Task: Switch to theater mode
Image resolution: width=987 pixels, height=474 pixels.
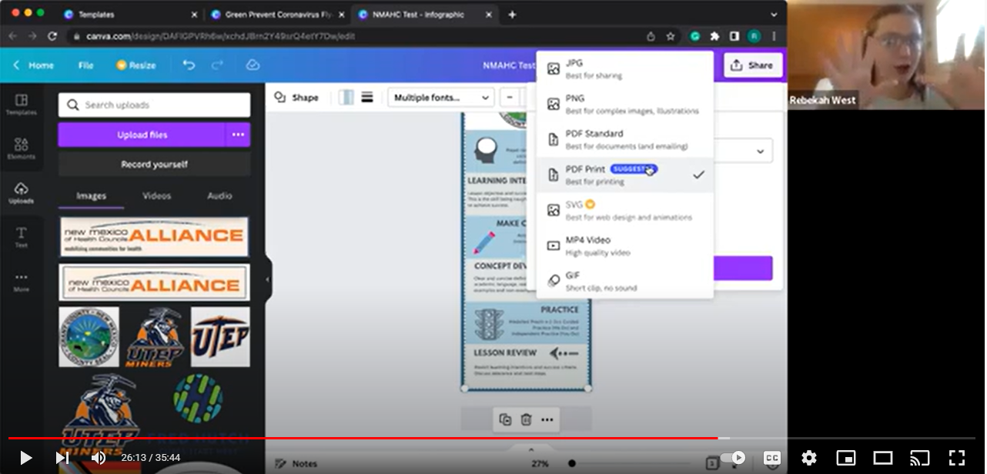Action: coord(882,458)
